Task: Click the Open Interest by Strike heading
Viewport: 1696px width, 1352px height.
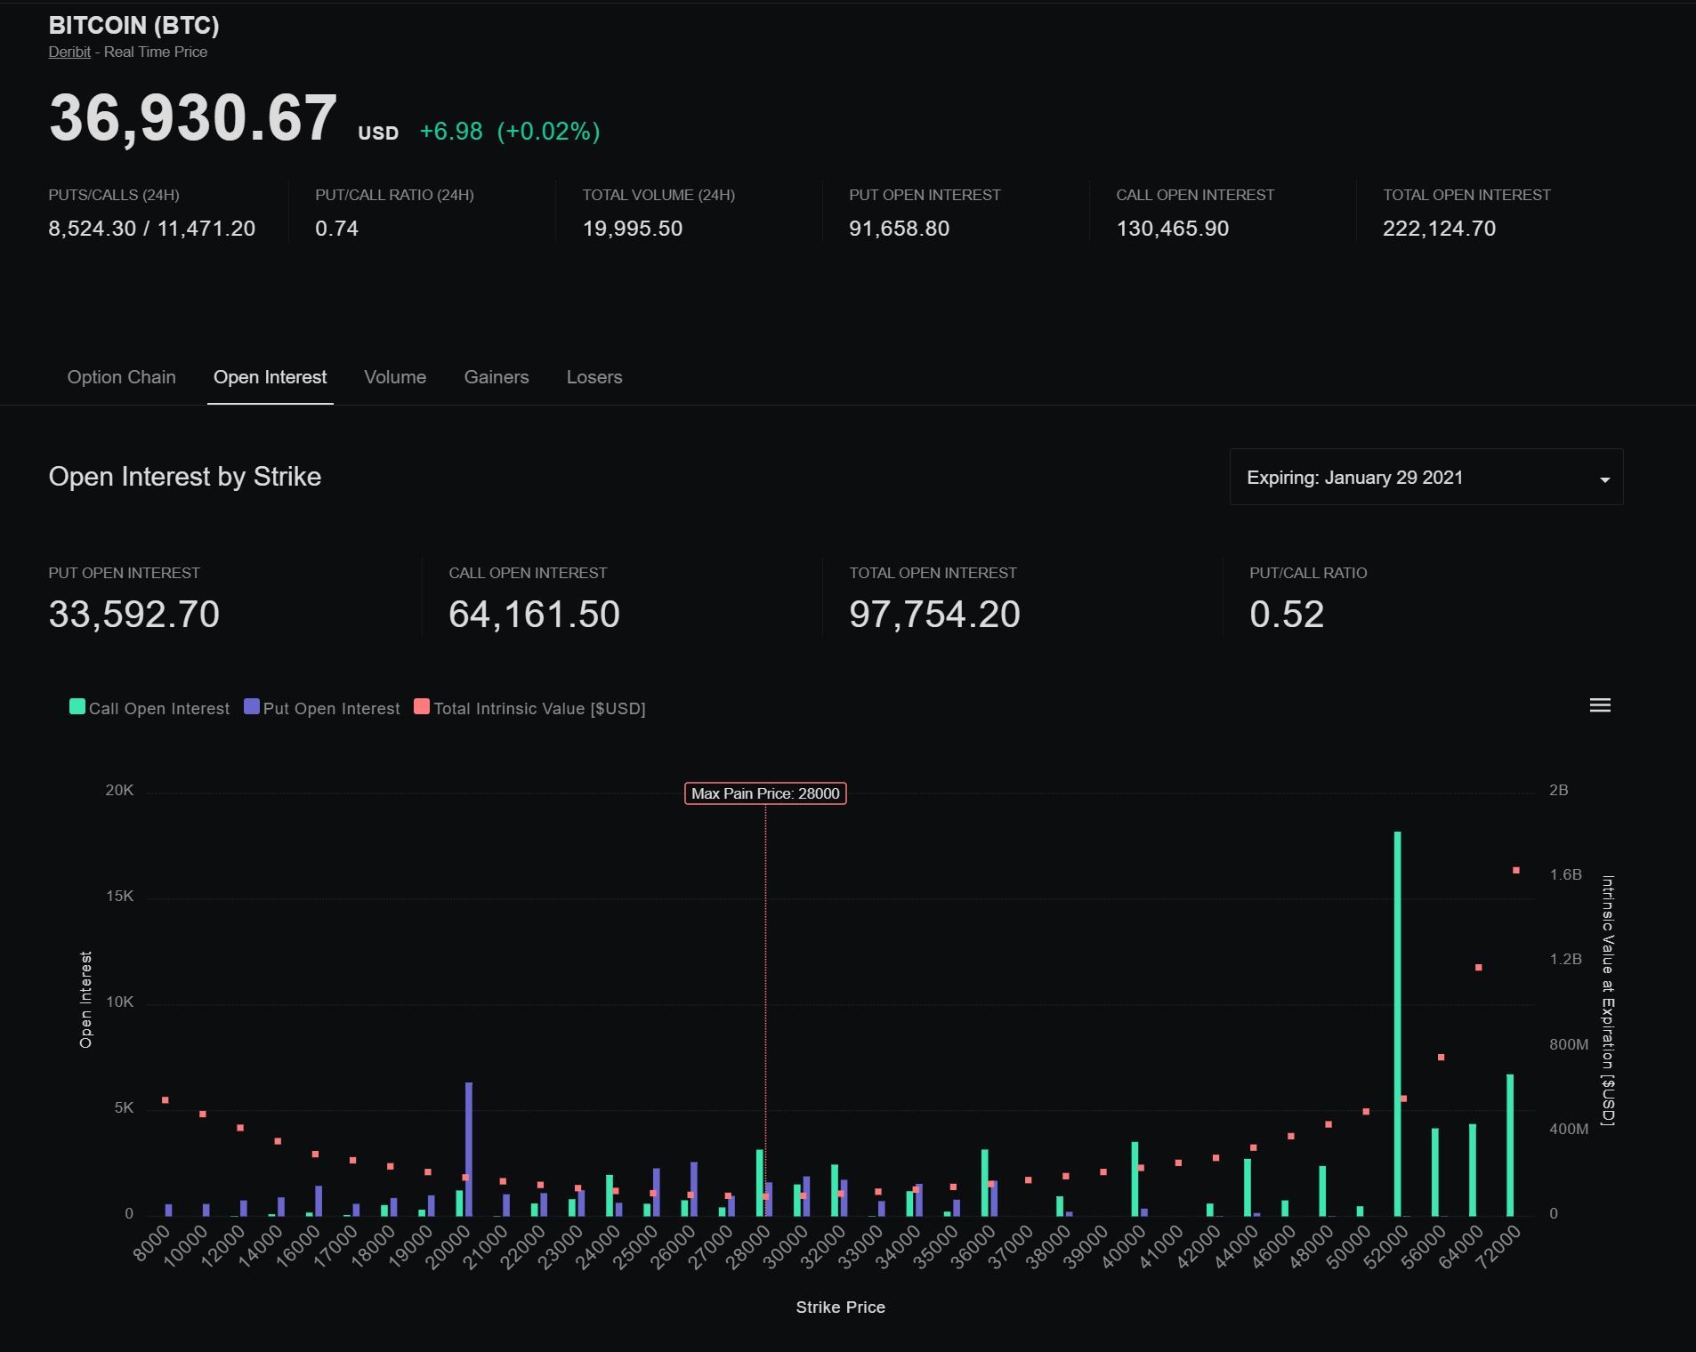Action: pos(185,477)
